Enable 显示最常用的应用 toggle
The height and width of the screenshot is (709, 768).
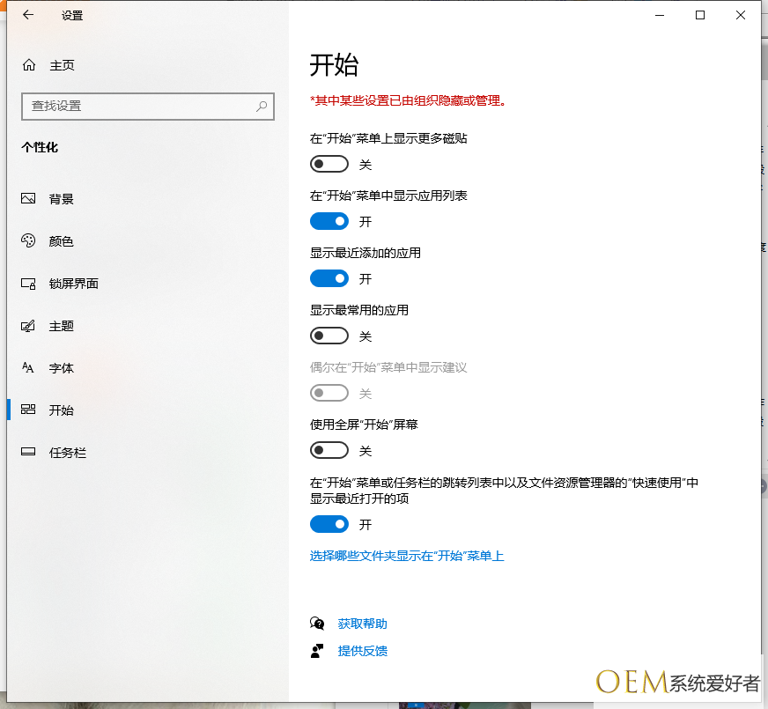coord(329,336)
